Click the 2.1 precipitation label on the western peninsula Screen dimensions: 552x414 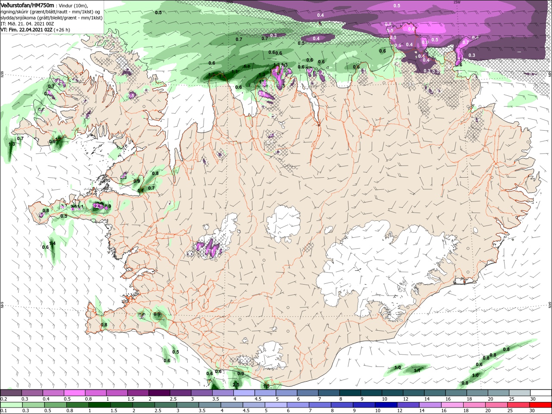tap(98, 207)
